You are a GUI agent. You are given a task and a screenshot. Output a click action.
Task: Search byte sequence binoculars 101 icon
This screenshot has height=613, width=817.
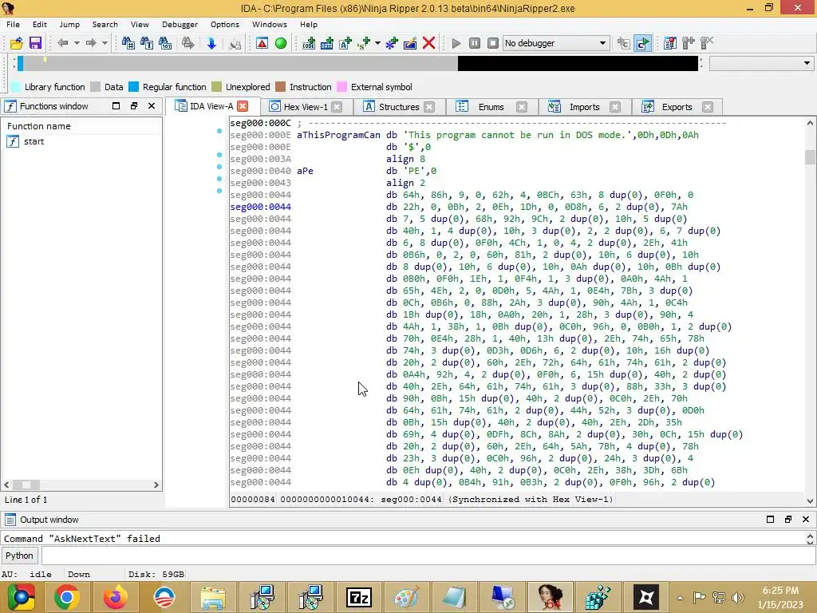click(x=165, y=43)
